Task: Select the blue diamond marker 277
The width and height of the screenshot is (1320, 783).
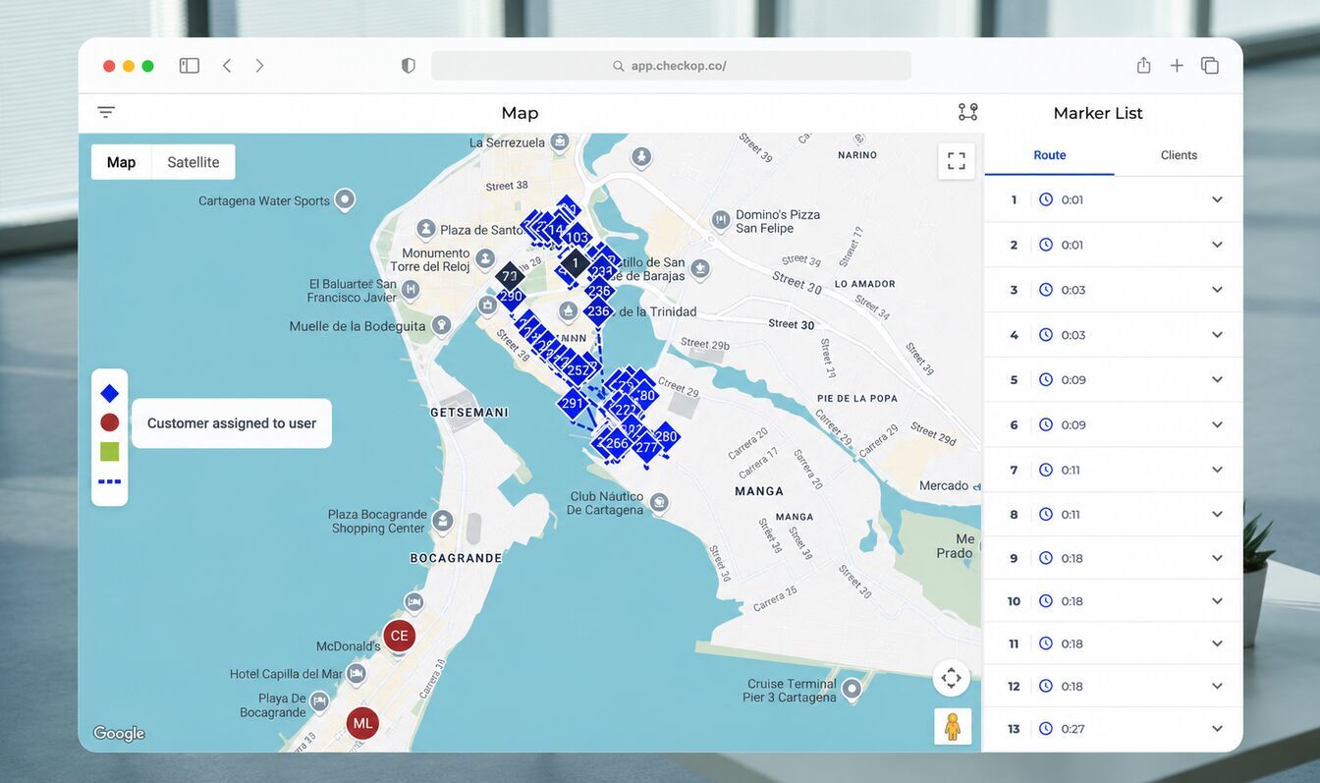Action: (x=646, y=448)
